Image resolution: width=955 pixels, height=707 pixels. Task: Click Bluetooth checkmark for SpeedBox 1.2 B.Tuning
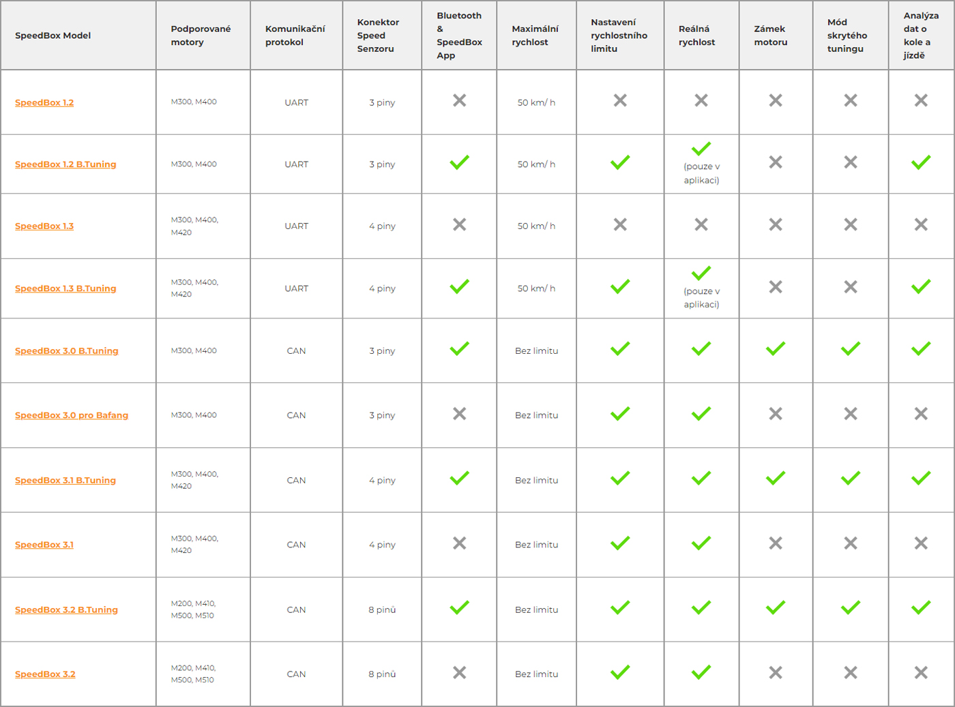tap(460, 162)
